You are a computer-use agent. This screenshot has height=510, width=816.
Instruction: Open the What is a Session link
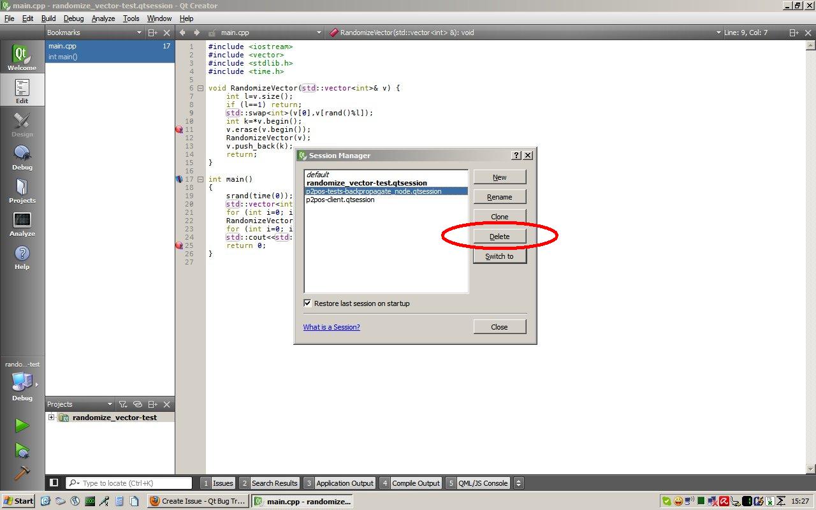(x=331, y=327)
